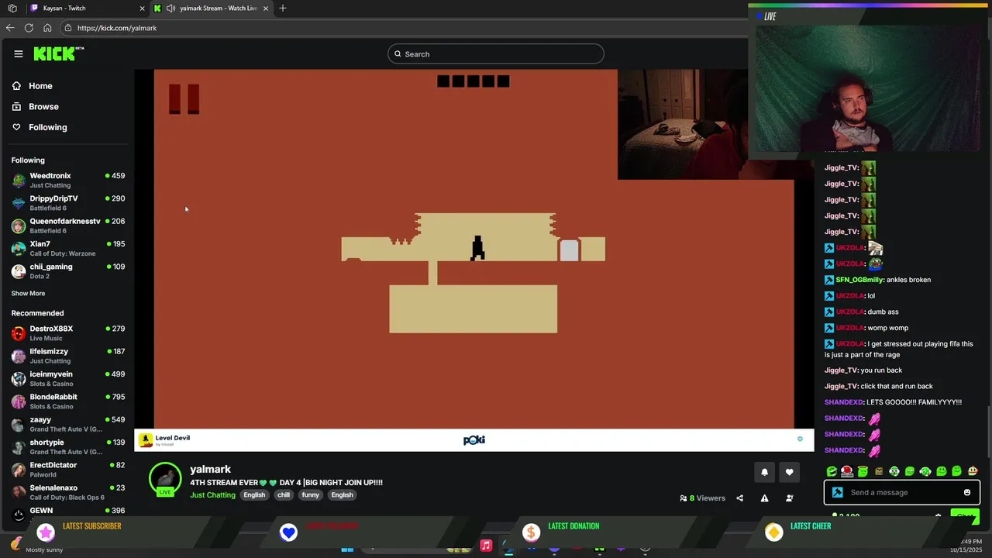Click the chill tag
The image size is (992, 558).
point(284,495)
